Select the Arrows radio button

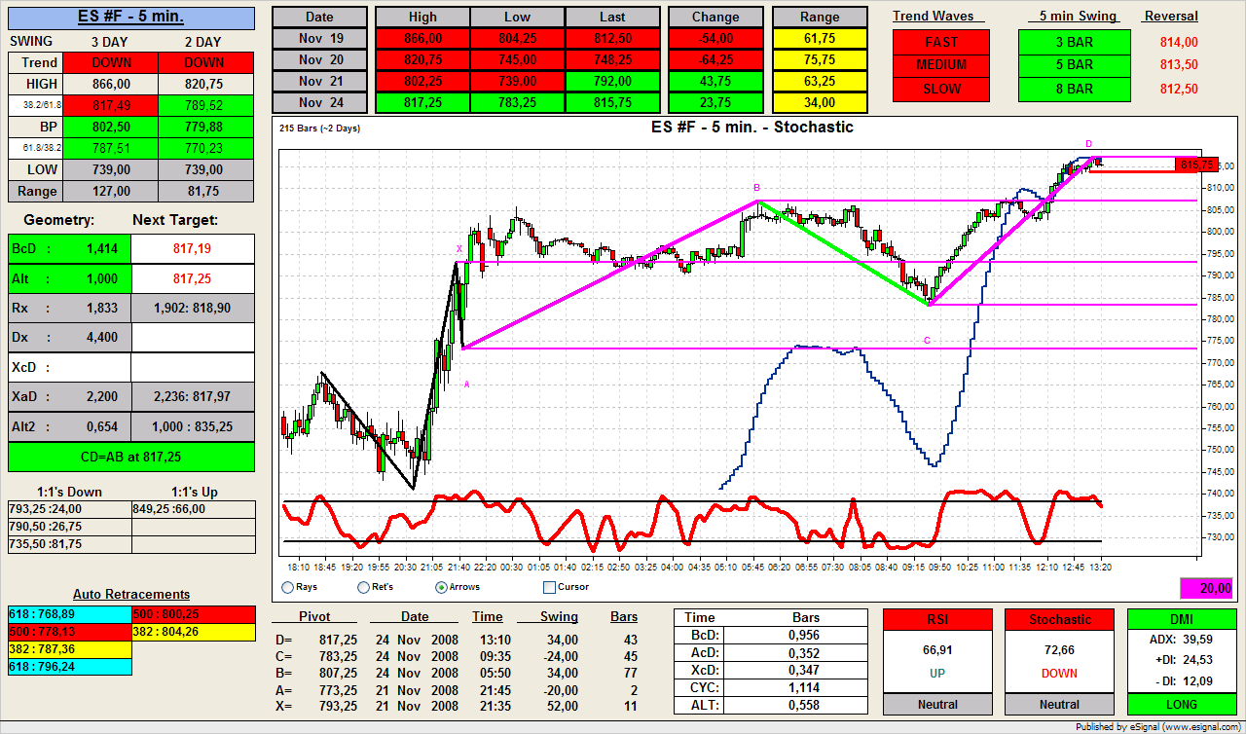pyautogui.click(x=441, y=587)
